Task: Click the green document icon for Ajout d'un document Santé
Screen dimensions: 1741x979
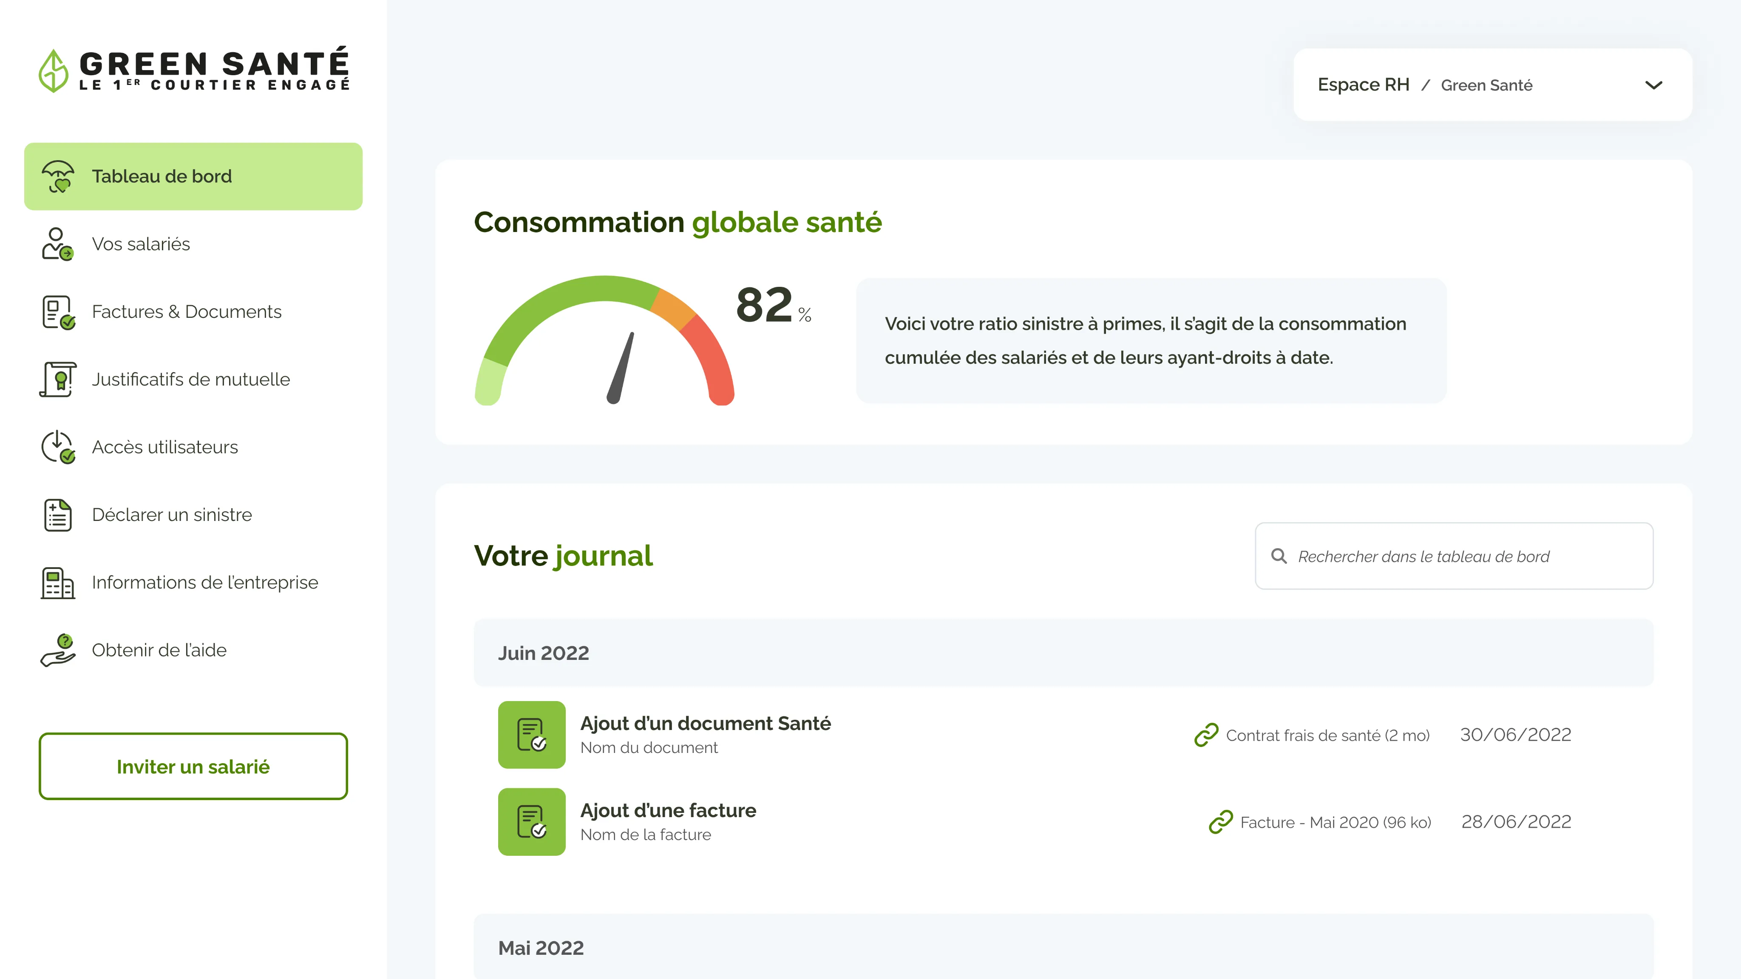Action: coord(532,734)
